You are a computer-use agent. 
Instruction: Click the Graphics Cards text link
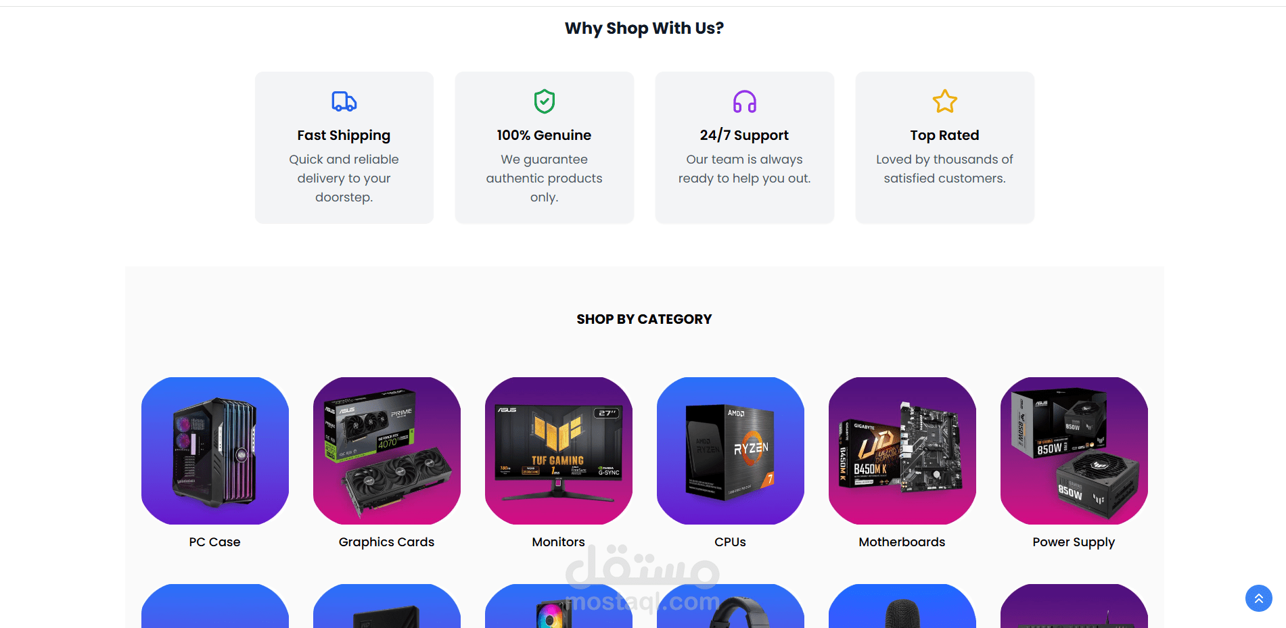(x=387, y=542)
